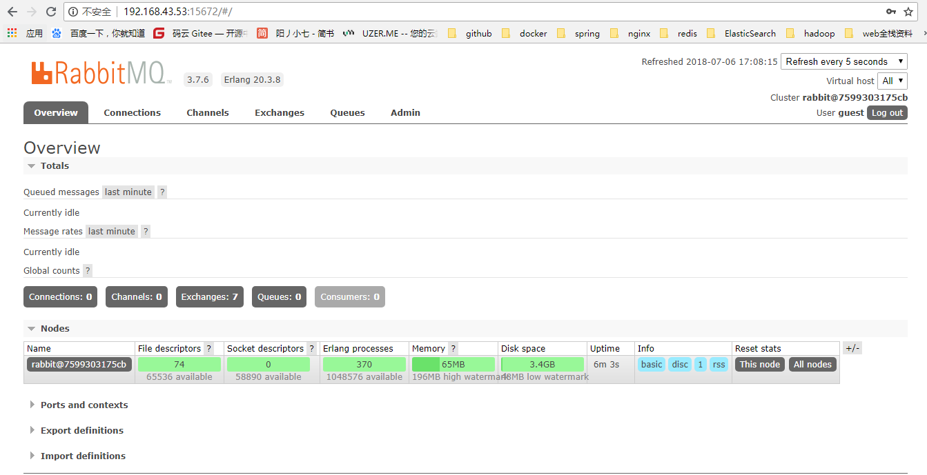Log out of guest user
The image size is (927, 475).
[x=887, y=113]
